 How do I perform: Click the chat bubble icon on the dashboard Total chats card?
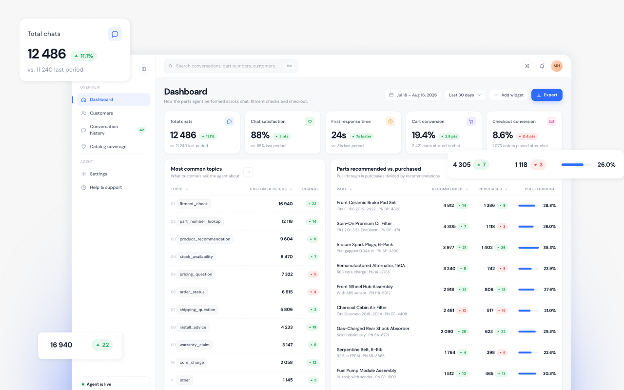click(x=229, y=121)
